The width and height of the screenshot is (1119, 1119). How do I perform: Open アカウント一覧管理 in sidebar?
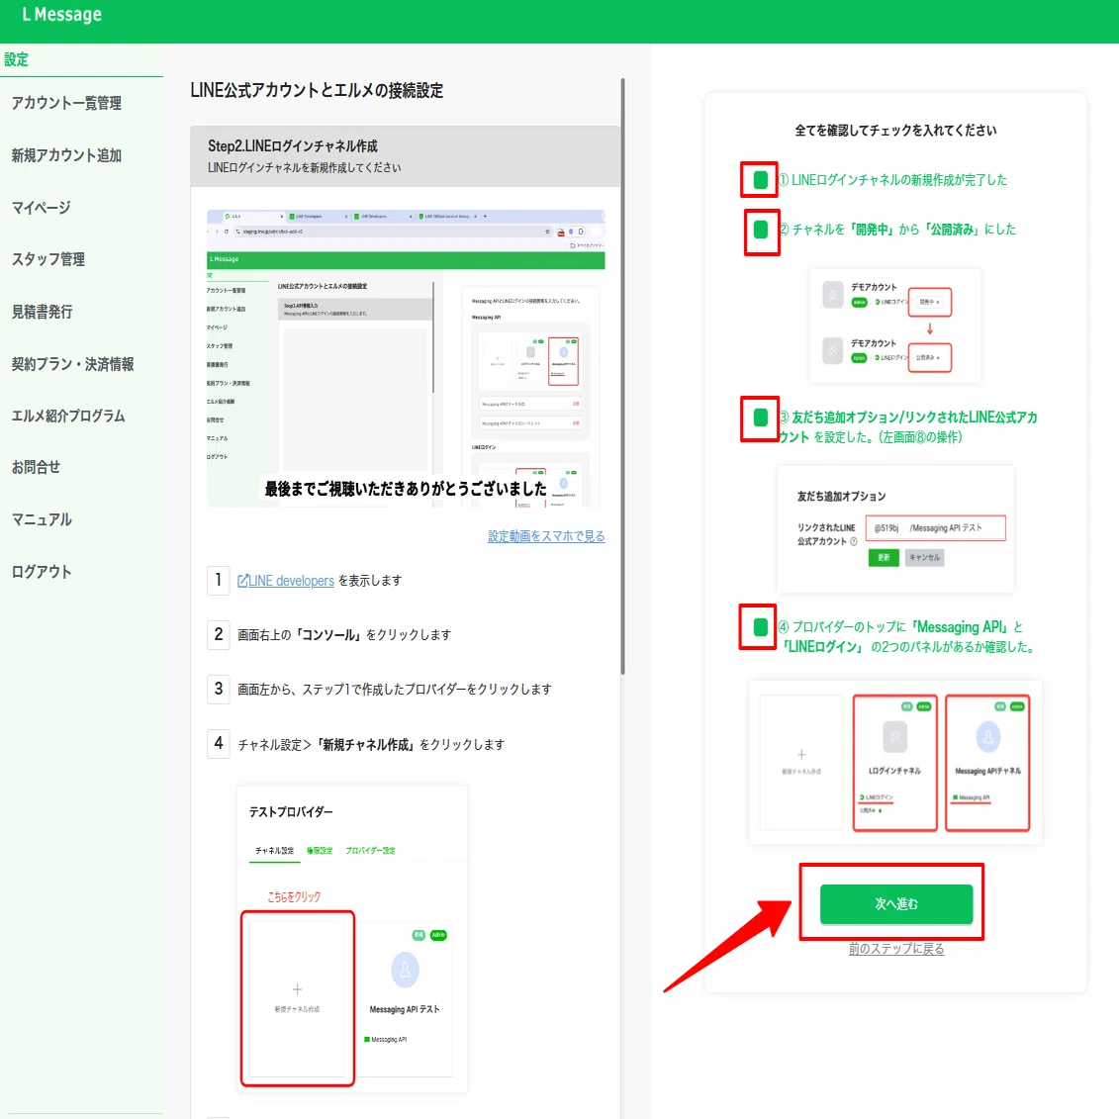click(x=66, y=104)
